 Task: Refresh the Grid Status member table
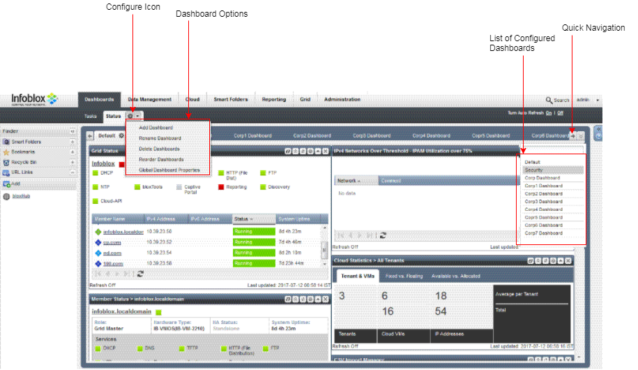pyautogui.click(x=140, y=274)
